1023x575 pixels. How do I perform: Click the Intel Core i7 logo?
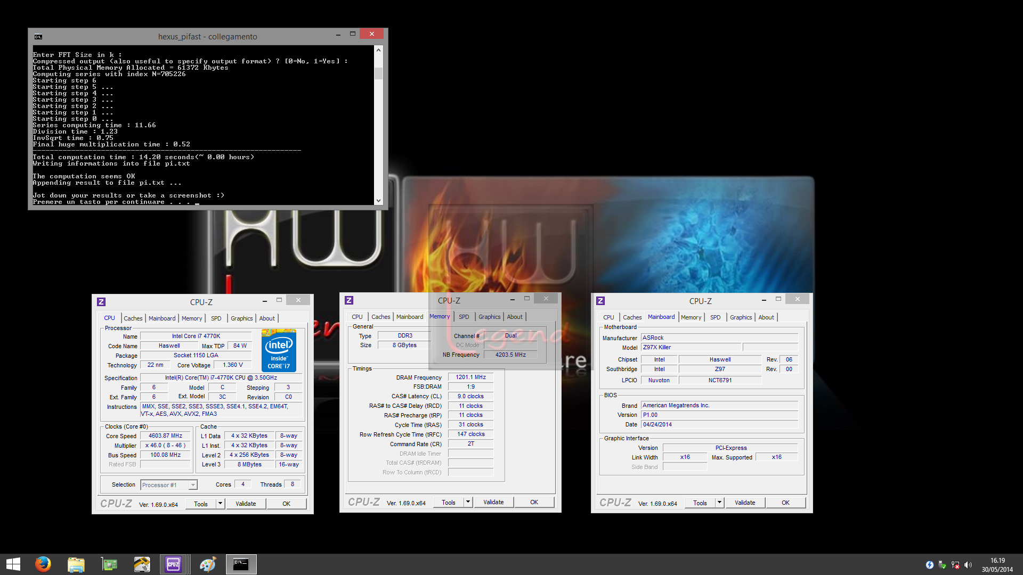(279, 350)
